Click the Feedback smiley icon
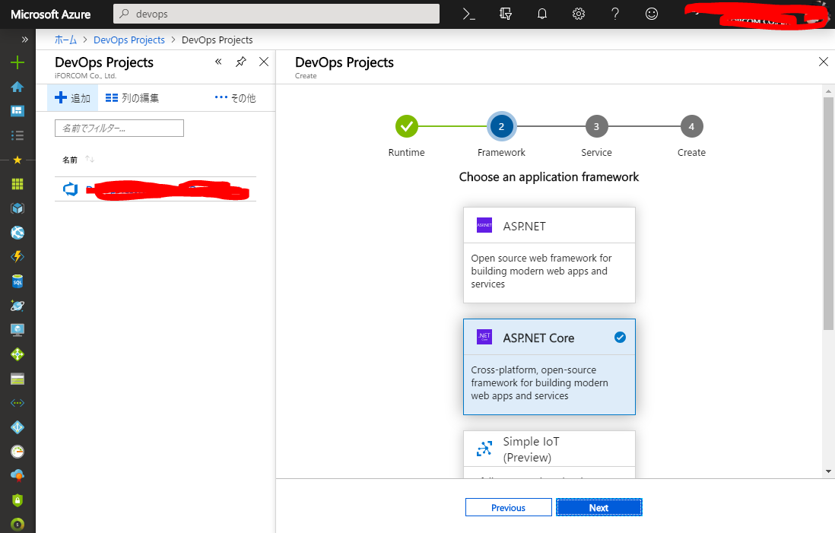 [652, 14]
